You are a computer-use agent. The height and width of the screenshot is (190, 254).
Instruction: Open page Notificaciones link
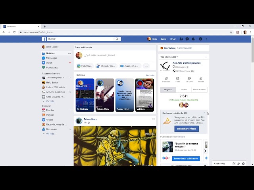183,71
